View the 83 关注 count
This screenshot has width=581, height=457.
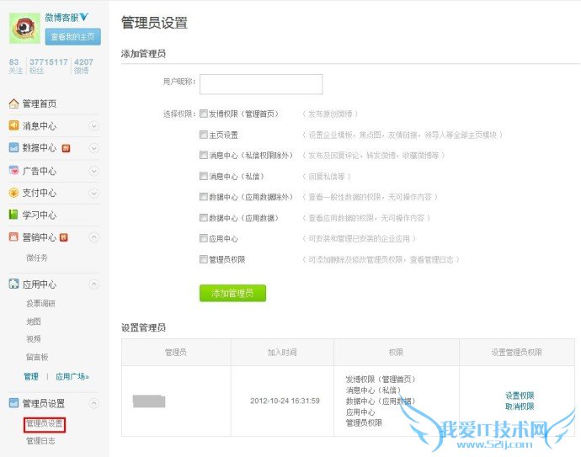(15, 66)
